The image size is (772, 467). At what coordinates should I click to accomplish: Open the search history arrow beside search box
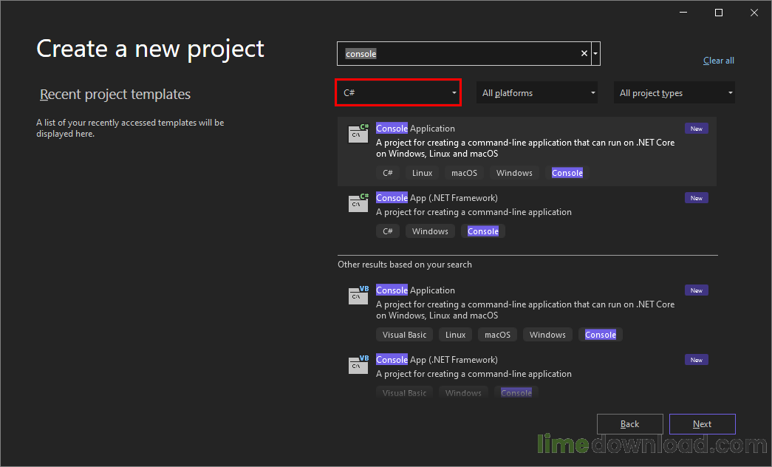(595, 53)
